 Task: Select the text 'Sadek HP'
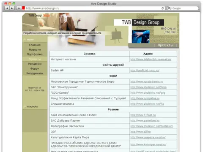point(57,71)
